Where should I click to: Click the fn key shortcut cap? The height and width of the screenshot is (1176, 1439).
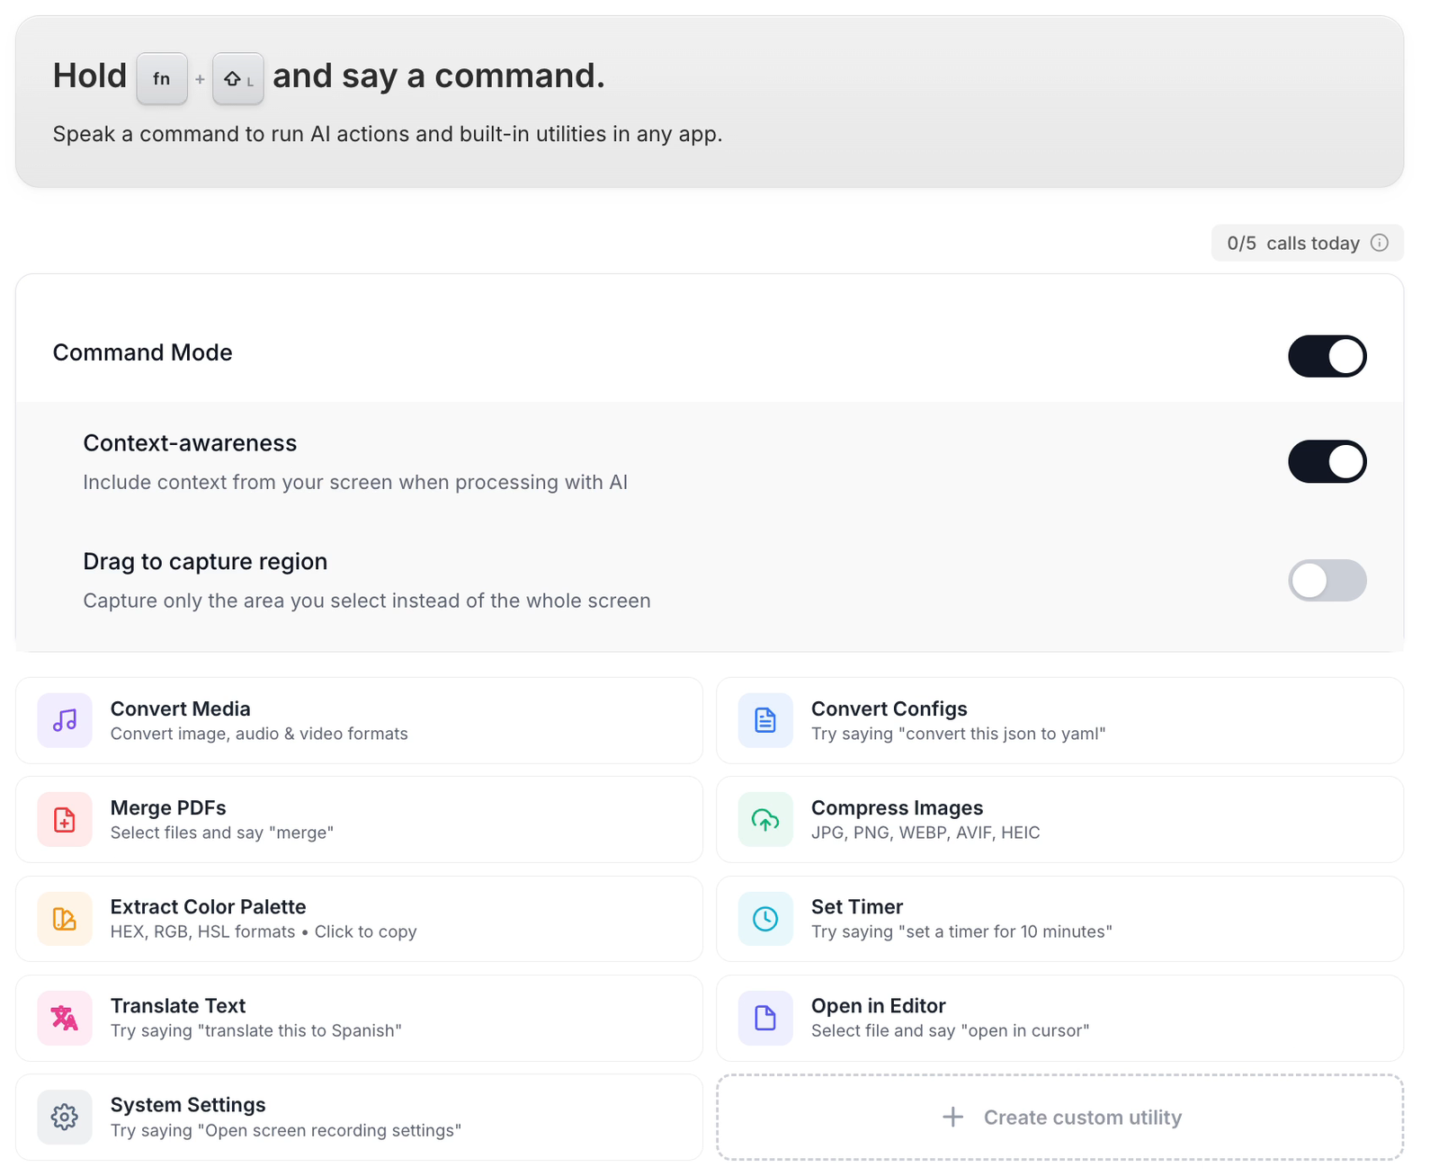click(x=162, y=78)
